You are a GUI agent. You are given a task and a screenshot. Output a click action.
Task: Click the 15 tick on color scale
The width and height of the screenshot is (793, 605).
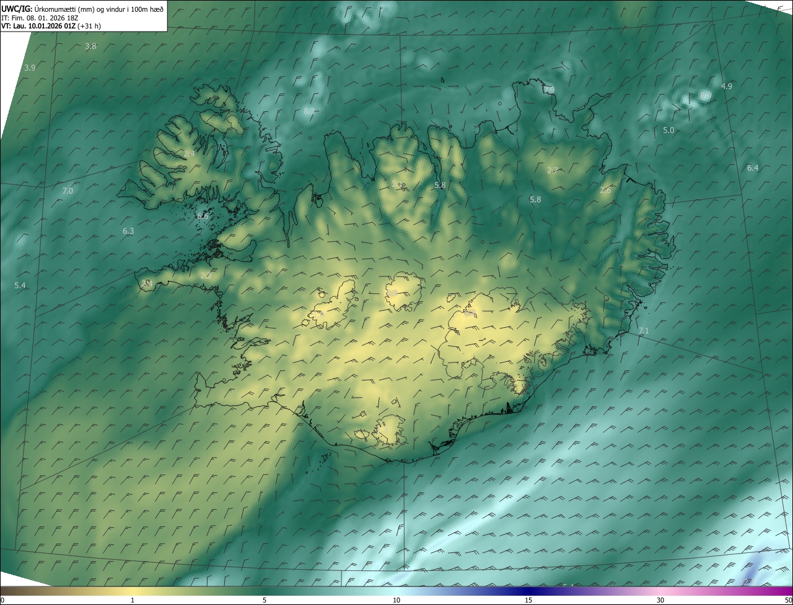528,600
